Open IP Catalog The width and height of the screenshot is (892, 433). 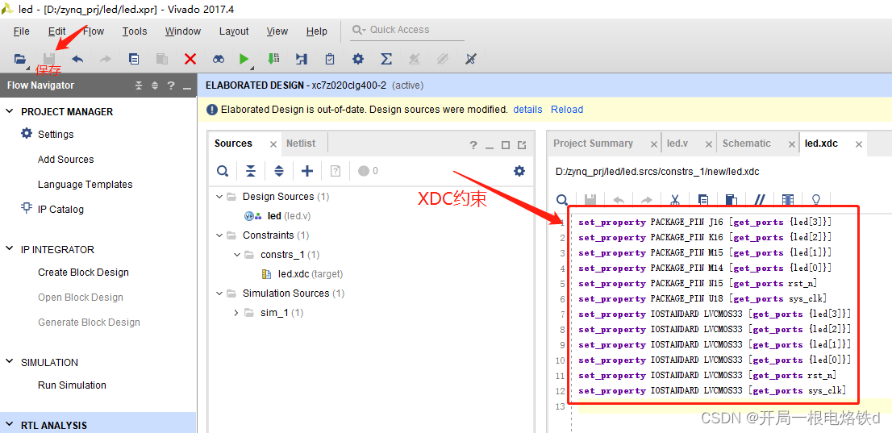click(x=60, y=210)
